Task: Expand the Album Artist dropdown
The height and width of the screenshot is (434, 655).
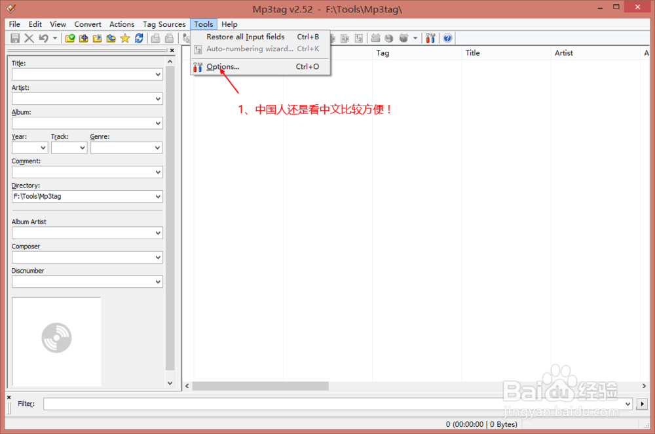Action: coord(158,233)
